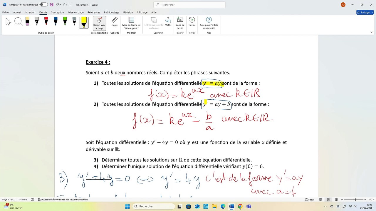
Task: Switch to the Insertion tab
Action: [x=30, y=12]
